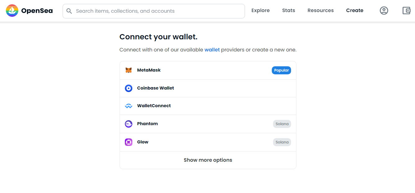
Task: Click the MetaMask fox icon
Action: point(129,70)
